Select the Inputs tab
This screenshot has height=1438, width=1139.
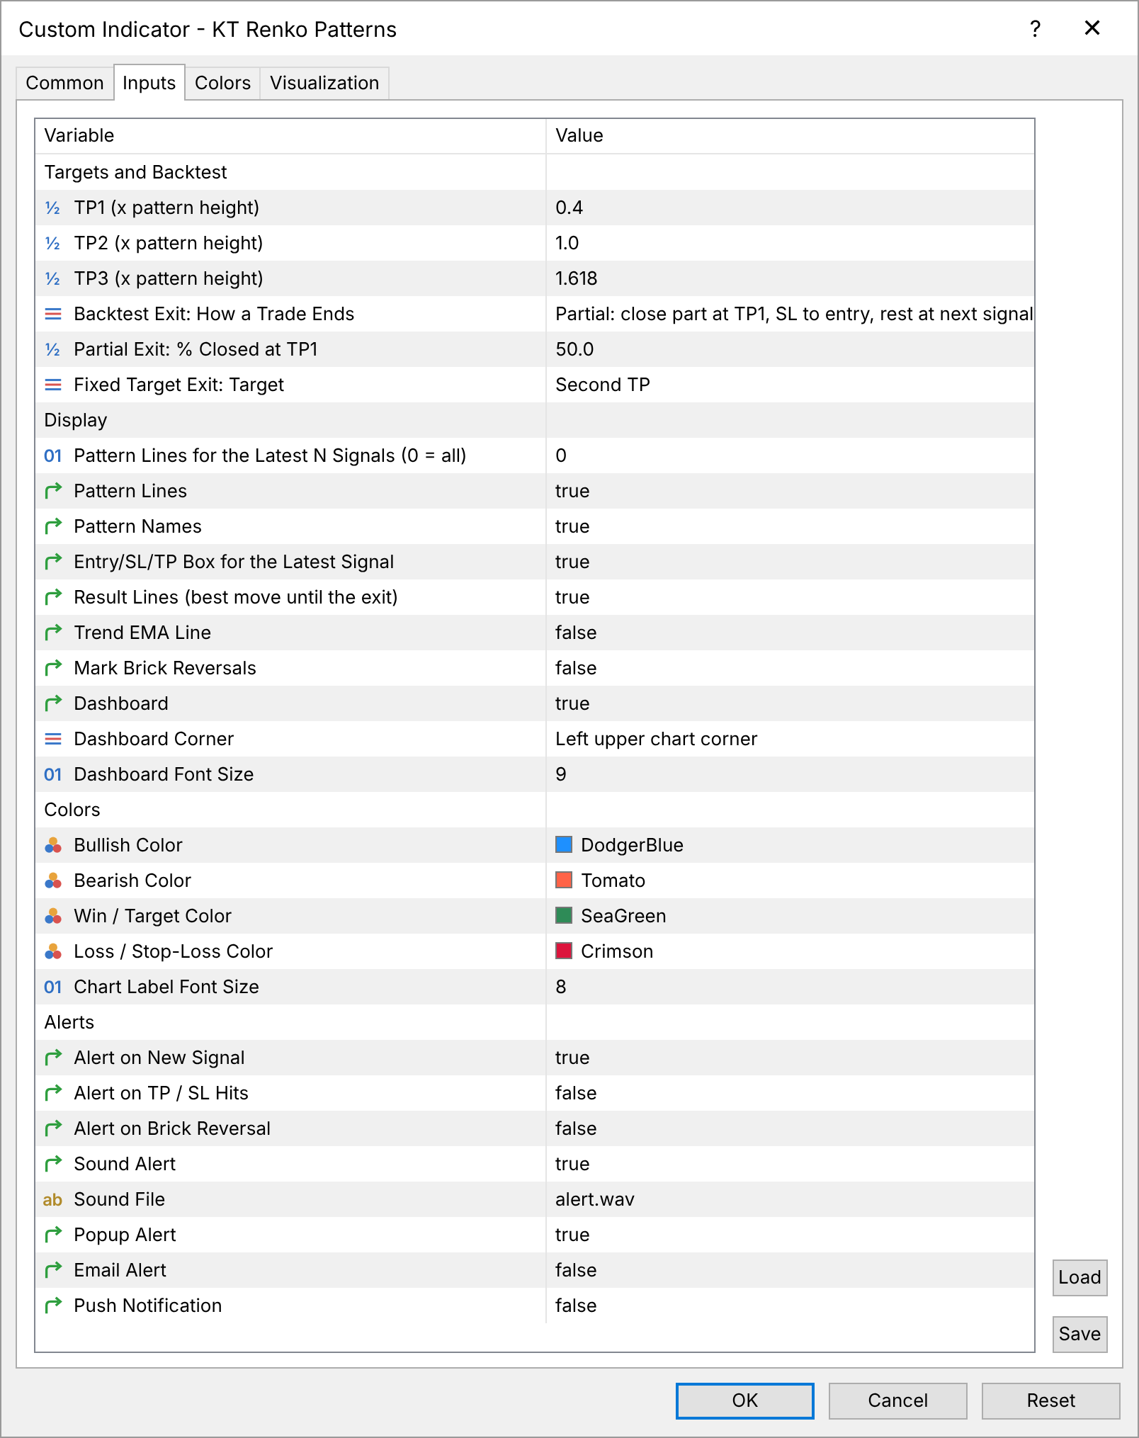149,82
